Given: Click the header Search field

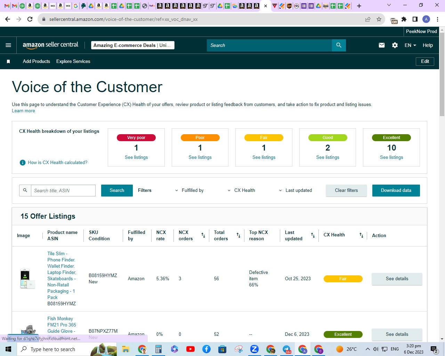Looking at the screenshot, I should tap(269, 45).
